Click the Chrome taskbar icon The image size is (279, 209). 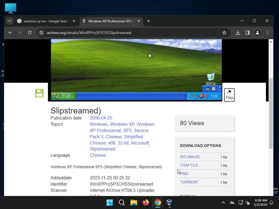pos(158,202)
